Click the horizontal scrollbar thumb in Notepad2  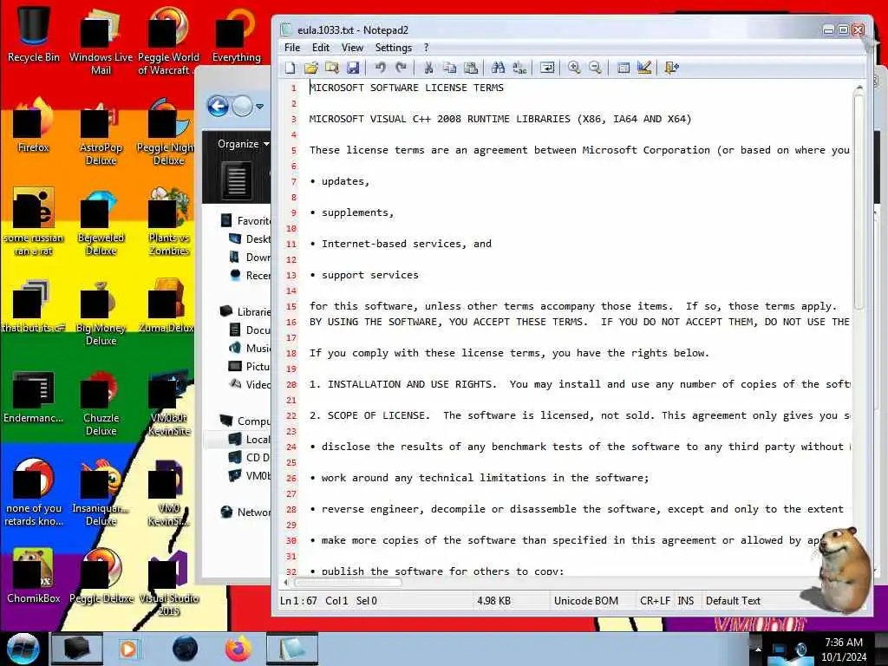point(347,582)
